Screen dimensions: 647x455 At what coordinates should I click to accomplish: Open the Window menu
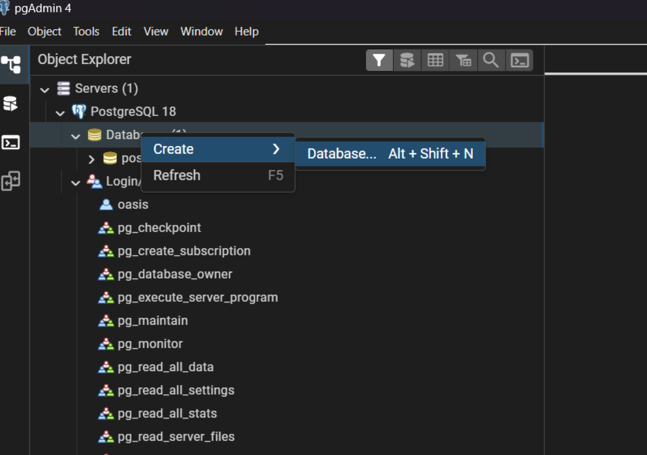202,32
